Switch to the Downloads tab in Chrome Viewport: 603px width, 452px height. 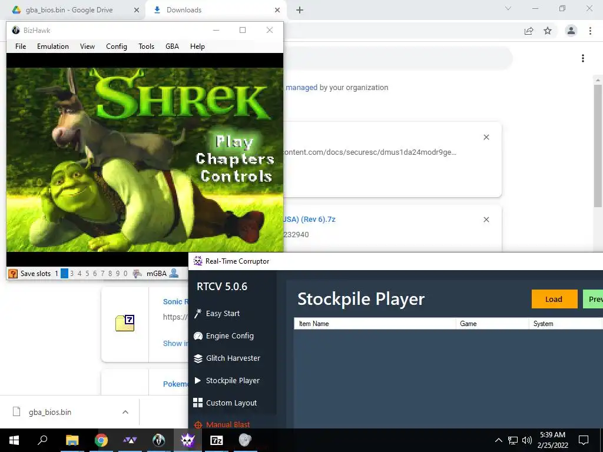[184, 10]
